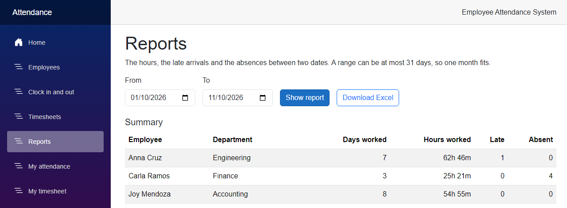Click the Home house icon in sidebar
This screenshot has width=567, height=208.
pyautogui.click(x=19, y=42)
